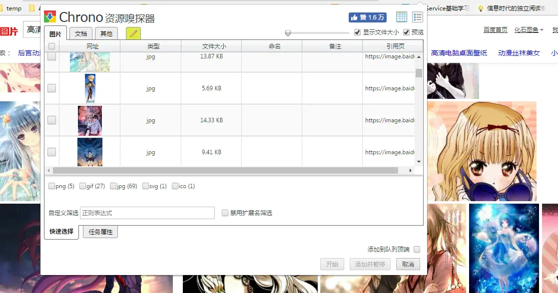
Task: Open the 文档 tab
Action: click(x=81, y=33)
